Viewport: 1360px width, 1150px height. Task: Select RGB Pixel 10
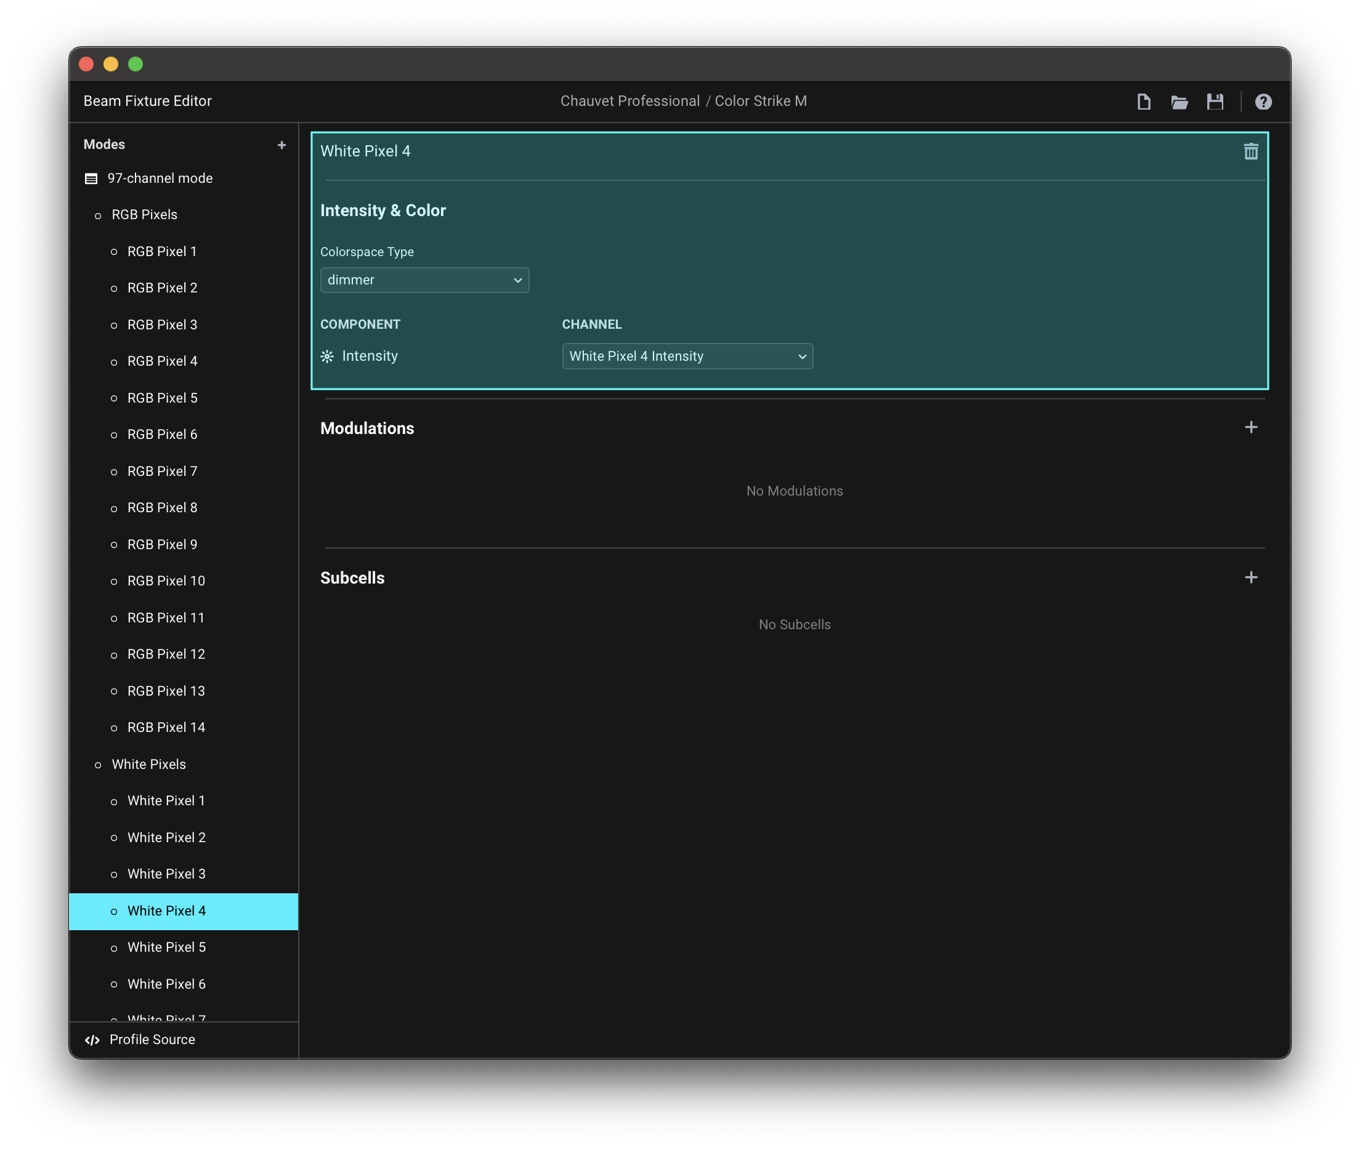tap(184, 581)
